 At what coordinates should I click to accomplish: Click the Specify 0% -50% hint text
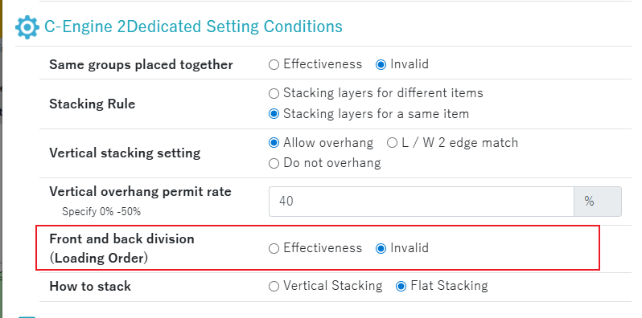[101, 212]
